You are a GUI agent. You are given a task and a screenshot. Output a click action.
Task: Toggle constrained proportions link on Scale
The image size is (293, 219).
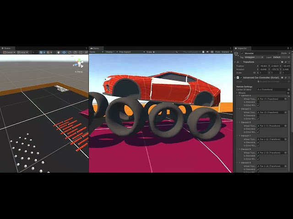click(255, 73)
